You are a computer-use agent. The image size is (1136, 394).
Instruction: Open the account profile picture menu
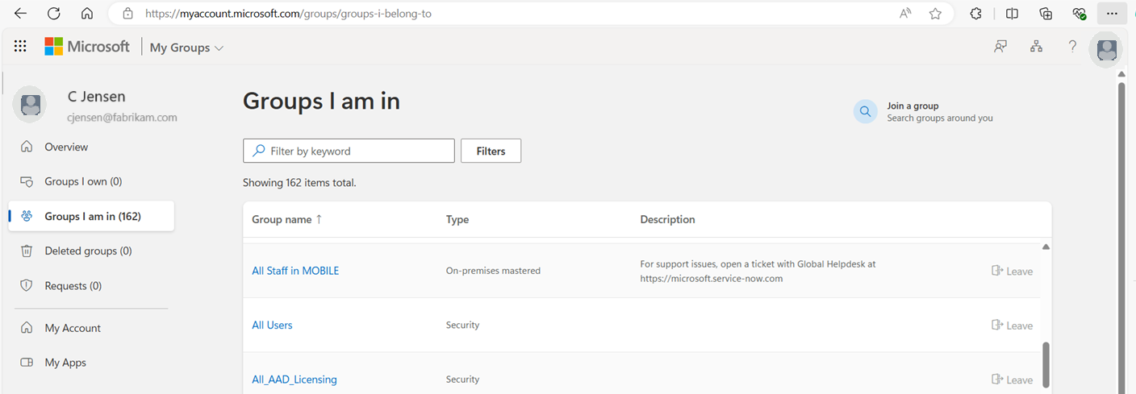point(1106,49)
